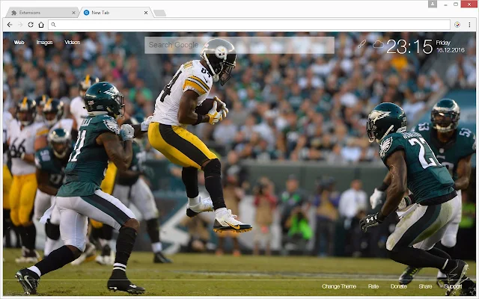
Task: Switch to the Extensions tab
Action: pos(43,13)
